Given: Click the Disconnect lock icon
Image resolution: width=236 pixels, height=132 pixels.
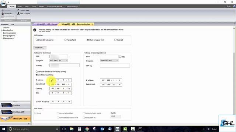Looking at the screenshot, I should pos(3,14).
